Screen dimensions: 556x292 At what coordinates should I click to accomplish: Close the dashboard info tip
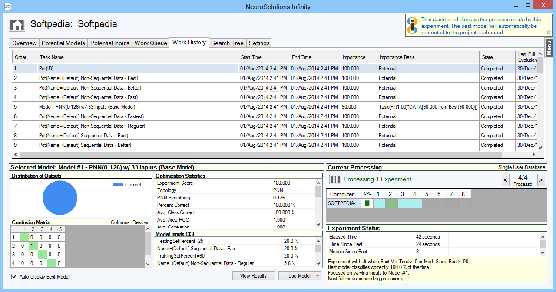(x=549, y=32)
